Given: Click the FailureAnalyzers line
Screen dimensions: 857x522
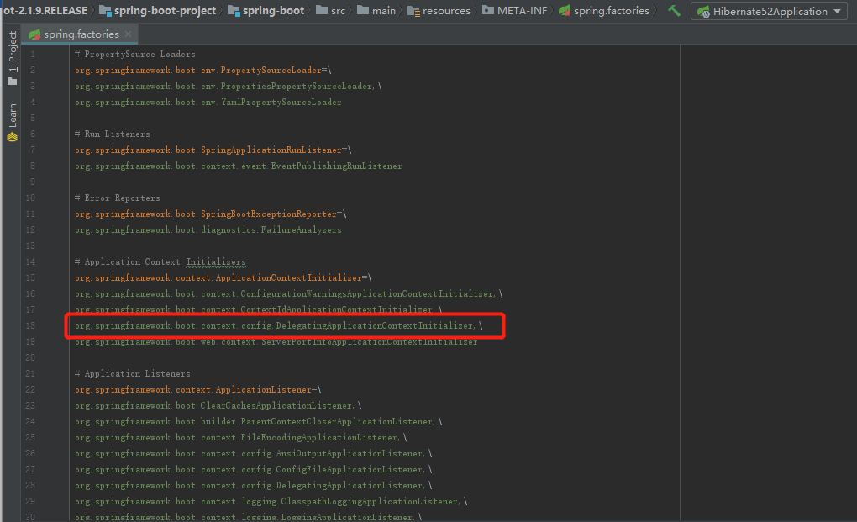Looking at the screenshot, I should (x=208, y=229).
